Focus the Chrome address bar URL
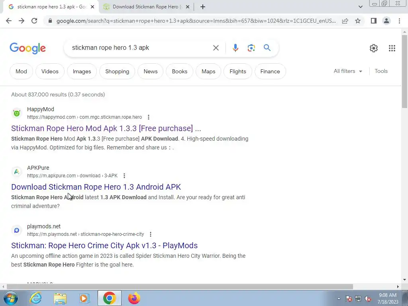Screen dimensions: 408x306 (x=196, y=21)
